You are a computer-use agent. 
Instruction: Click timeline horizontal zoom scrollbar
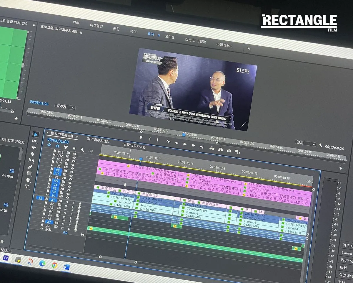point(118,259)
